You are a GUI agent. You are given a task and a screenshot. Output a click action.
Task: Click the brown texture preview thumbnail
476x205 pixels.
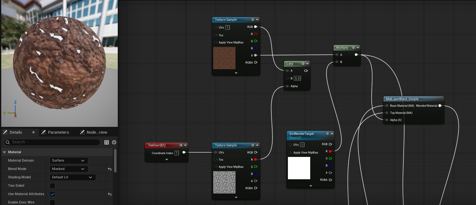(x=224, y=58)
